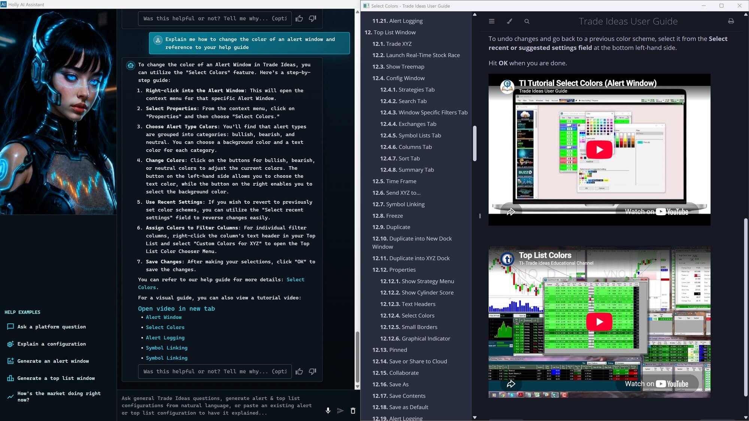This screenshot has height=421, width=749.
Task: Open the 'Alert Window' reference link
Action: (164, 317)
